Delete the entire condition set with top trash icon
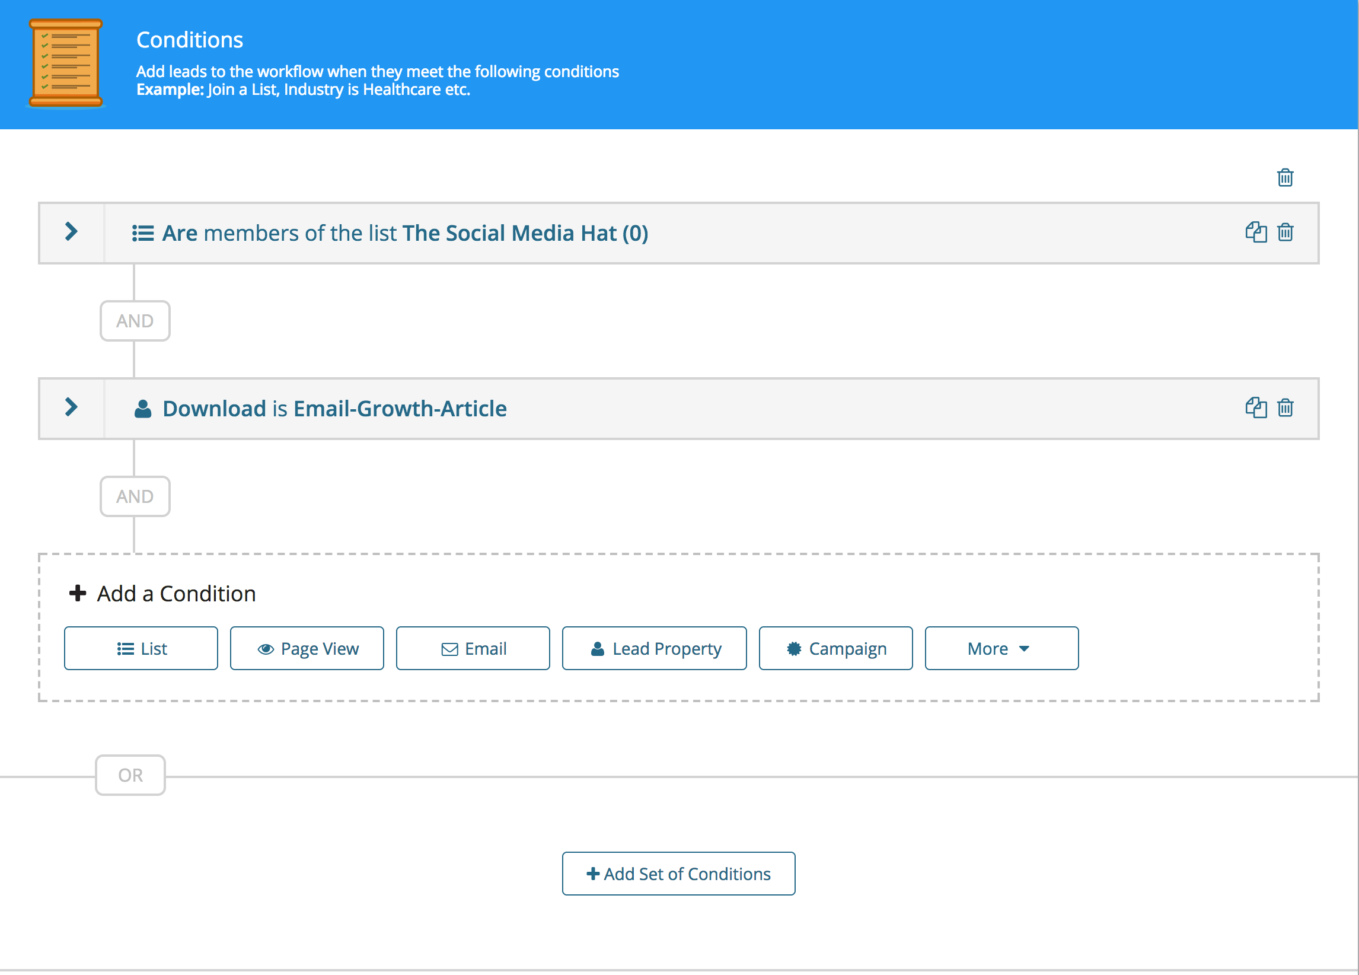This screenshot has width=1359, height=975. 1285,177
